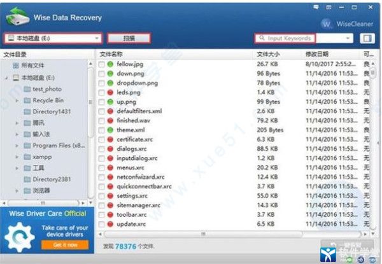
Task: Check the box for toolbar.xrc
Action: [x=102, y=215]
